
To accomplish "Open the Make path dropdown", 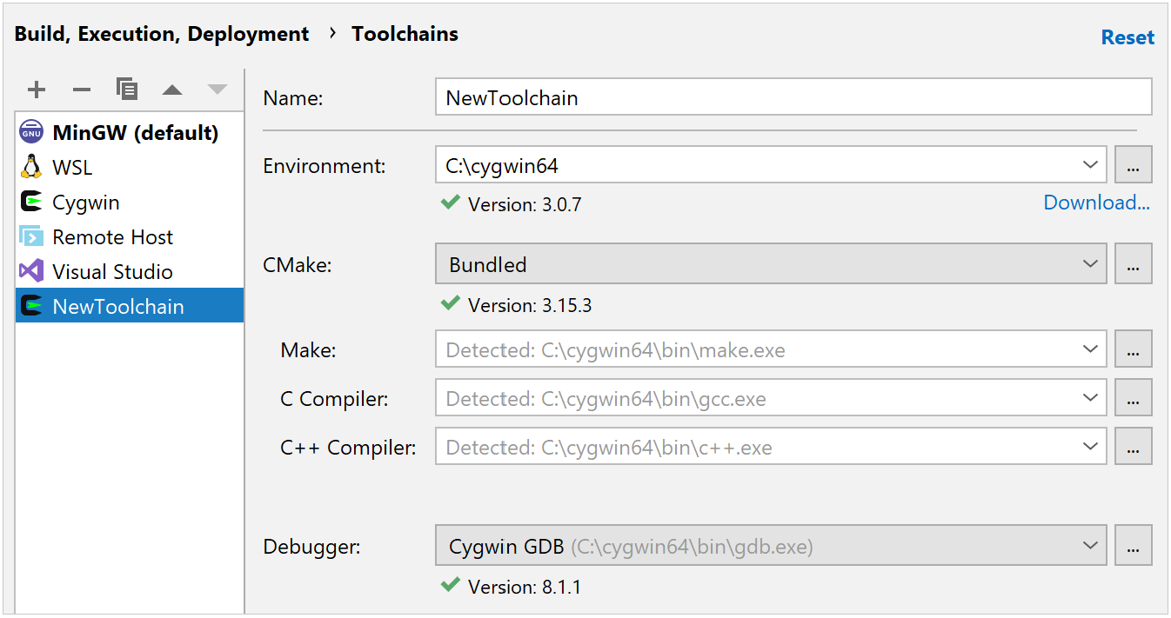I will point(1090,349).
